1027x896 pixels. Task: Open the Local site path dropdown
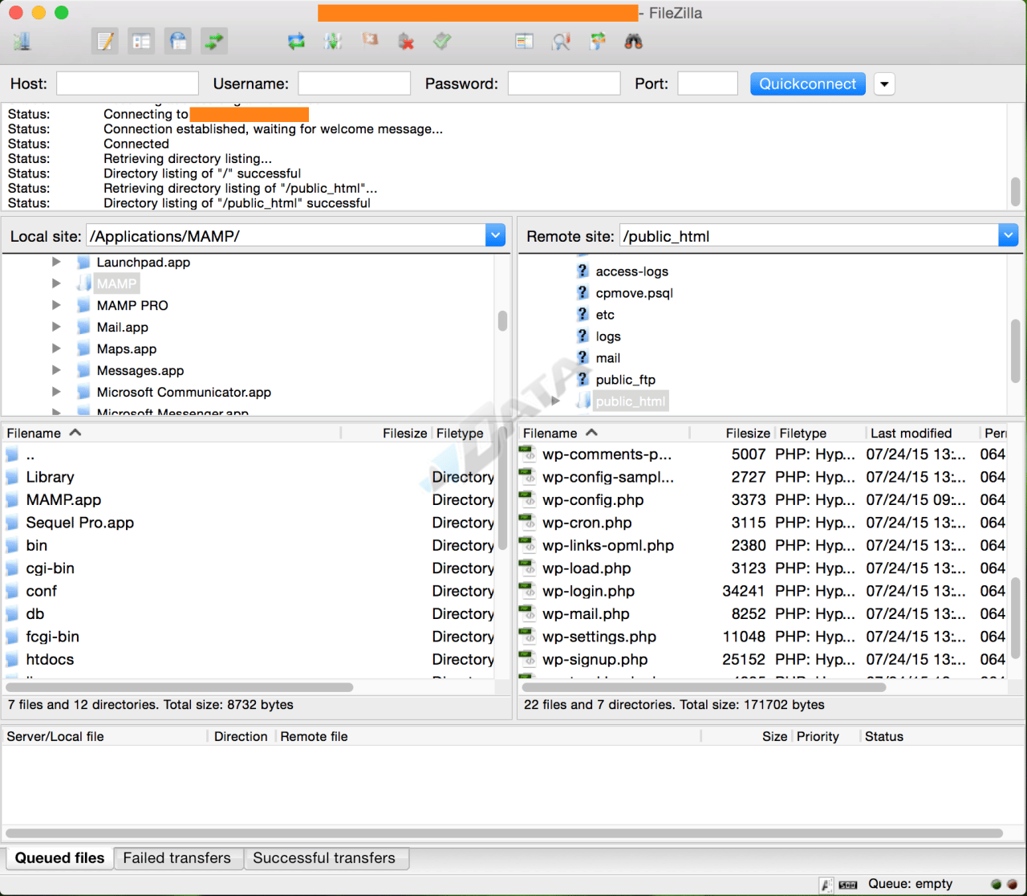click(x=495, y=236)
